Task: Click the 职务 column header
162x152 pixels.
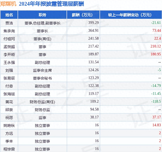Action: pos(42,15)
